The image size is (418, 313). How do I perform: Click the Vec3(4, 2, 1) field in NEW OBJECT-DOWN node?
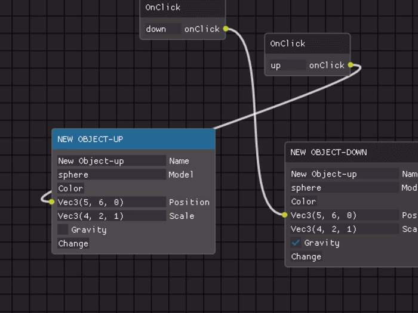[345, 229]
